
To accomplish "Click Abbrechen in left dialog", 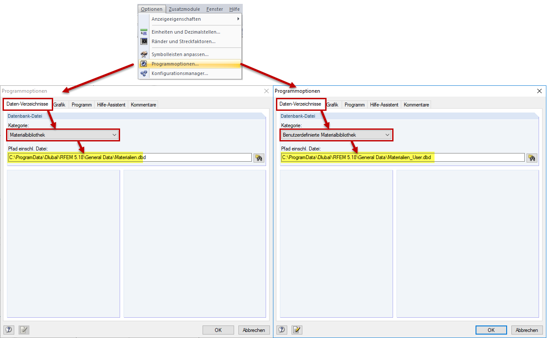I will click(254, 330).
